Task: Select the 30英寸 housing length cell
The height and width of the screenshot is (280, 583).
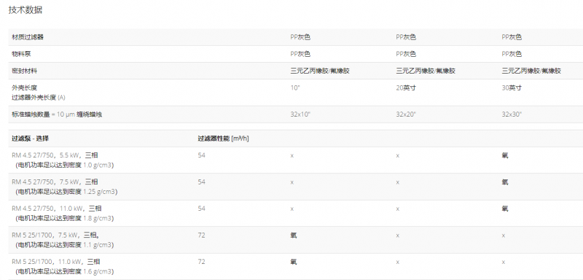Action: tap(512, 88)
